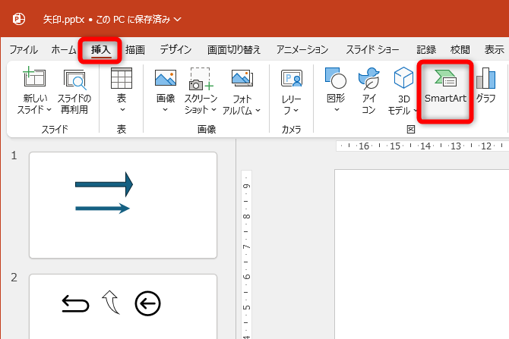
Task: Open the save location dropdown next to 矢印.pptx
Action: pos(178,20)
